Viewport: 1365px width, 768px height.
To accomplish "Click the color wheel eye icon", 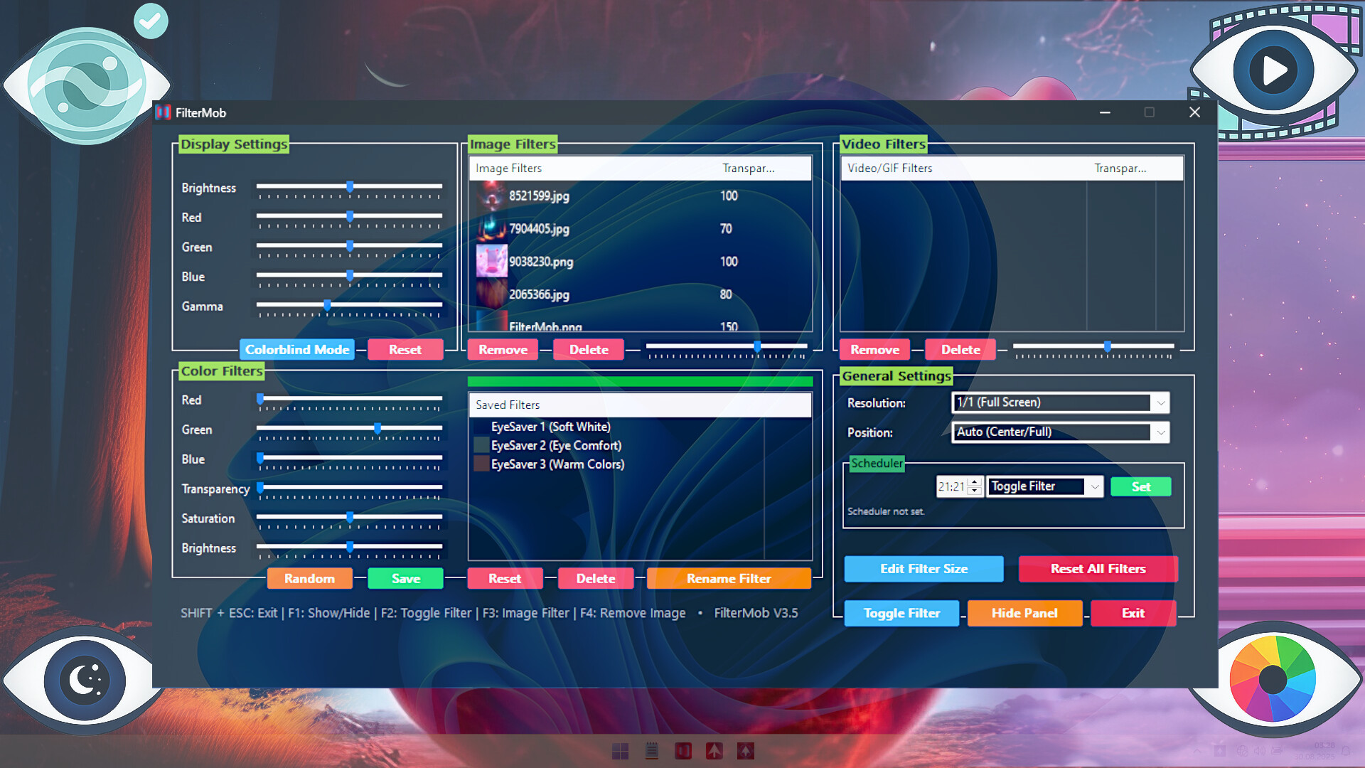I will click(x=1273, y=679).
